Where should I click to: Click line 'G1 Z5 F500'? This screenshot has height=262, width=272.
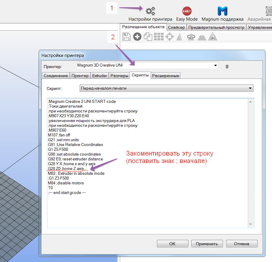tap(58, 149)
